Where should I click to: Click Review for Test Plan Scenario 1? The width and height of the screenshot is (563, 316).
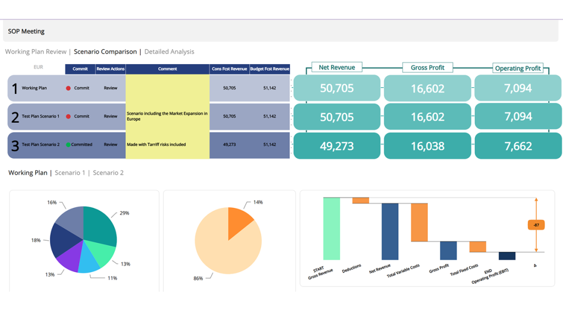coord(110,116)
